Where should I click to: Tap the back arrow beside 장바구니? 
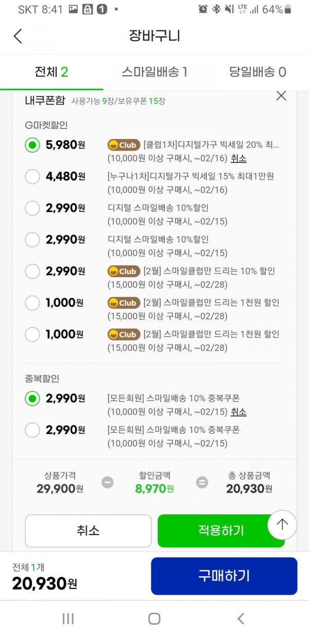click(18, 36)
